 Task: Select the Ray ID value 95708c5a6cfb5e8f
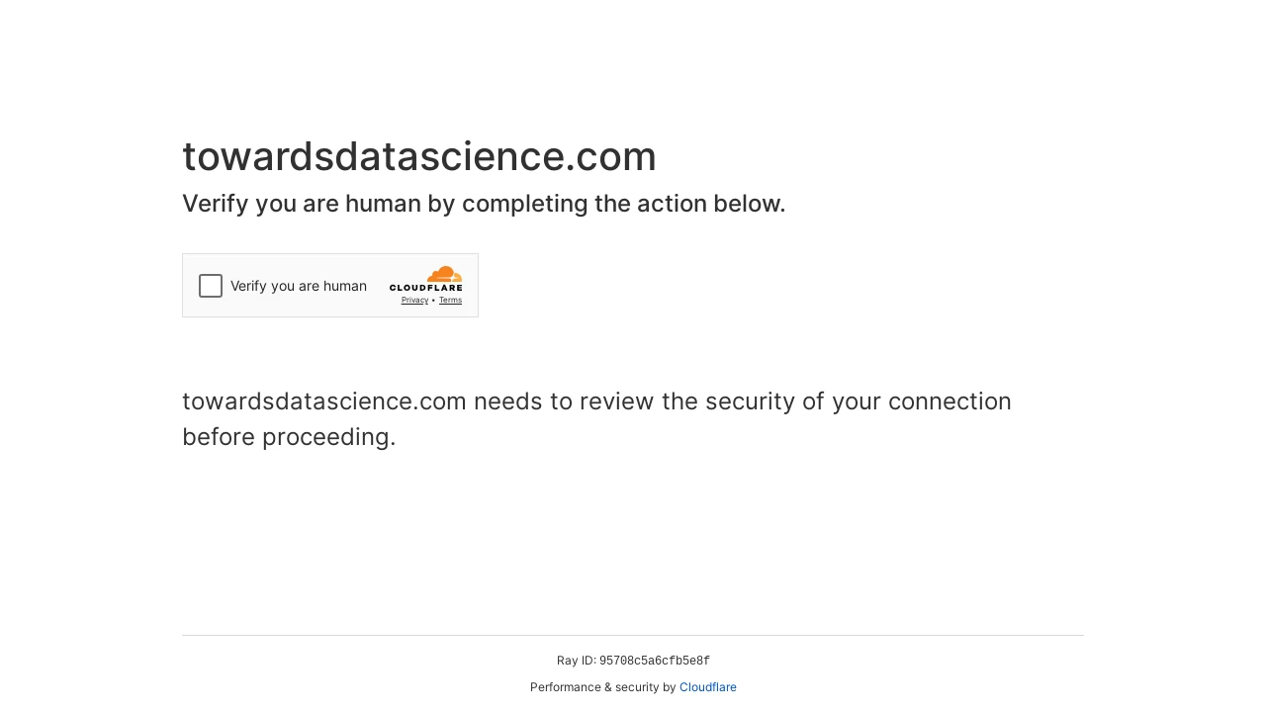click(x=655, y=661)
